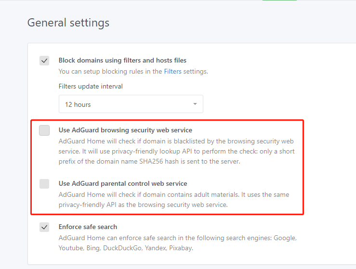
Task: Click the 'Block domains using filters and hosts files' label
Action: pos(122,60)
